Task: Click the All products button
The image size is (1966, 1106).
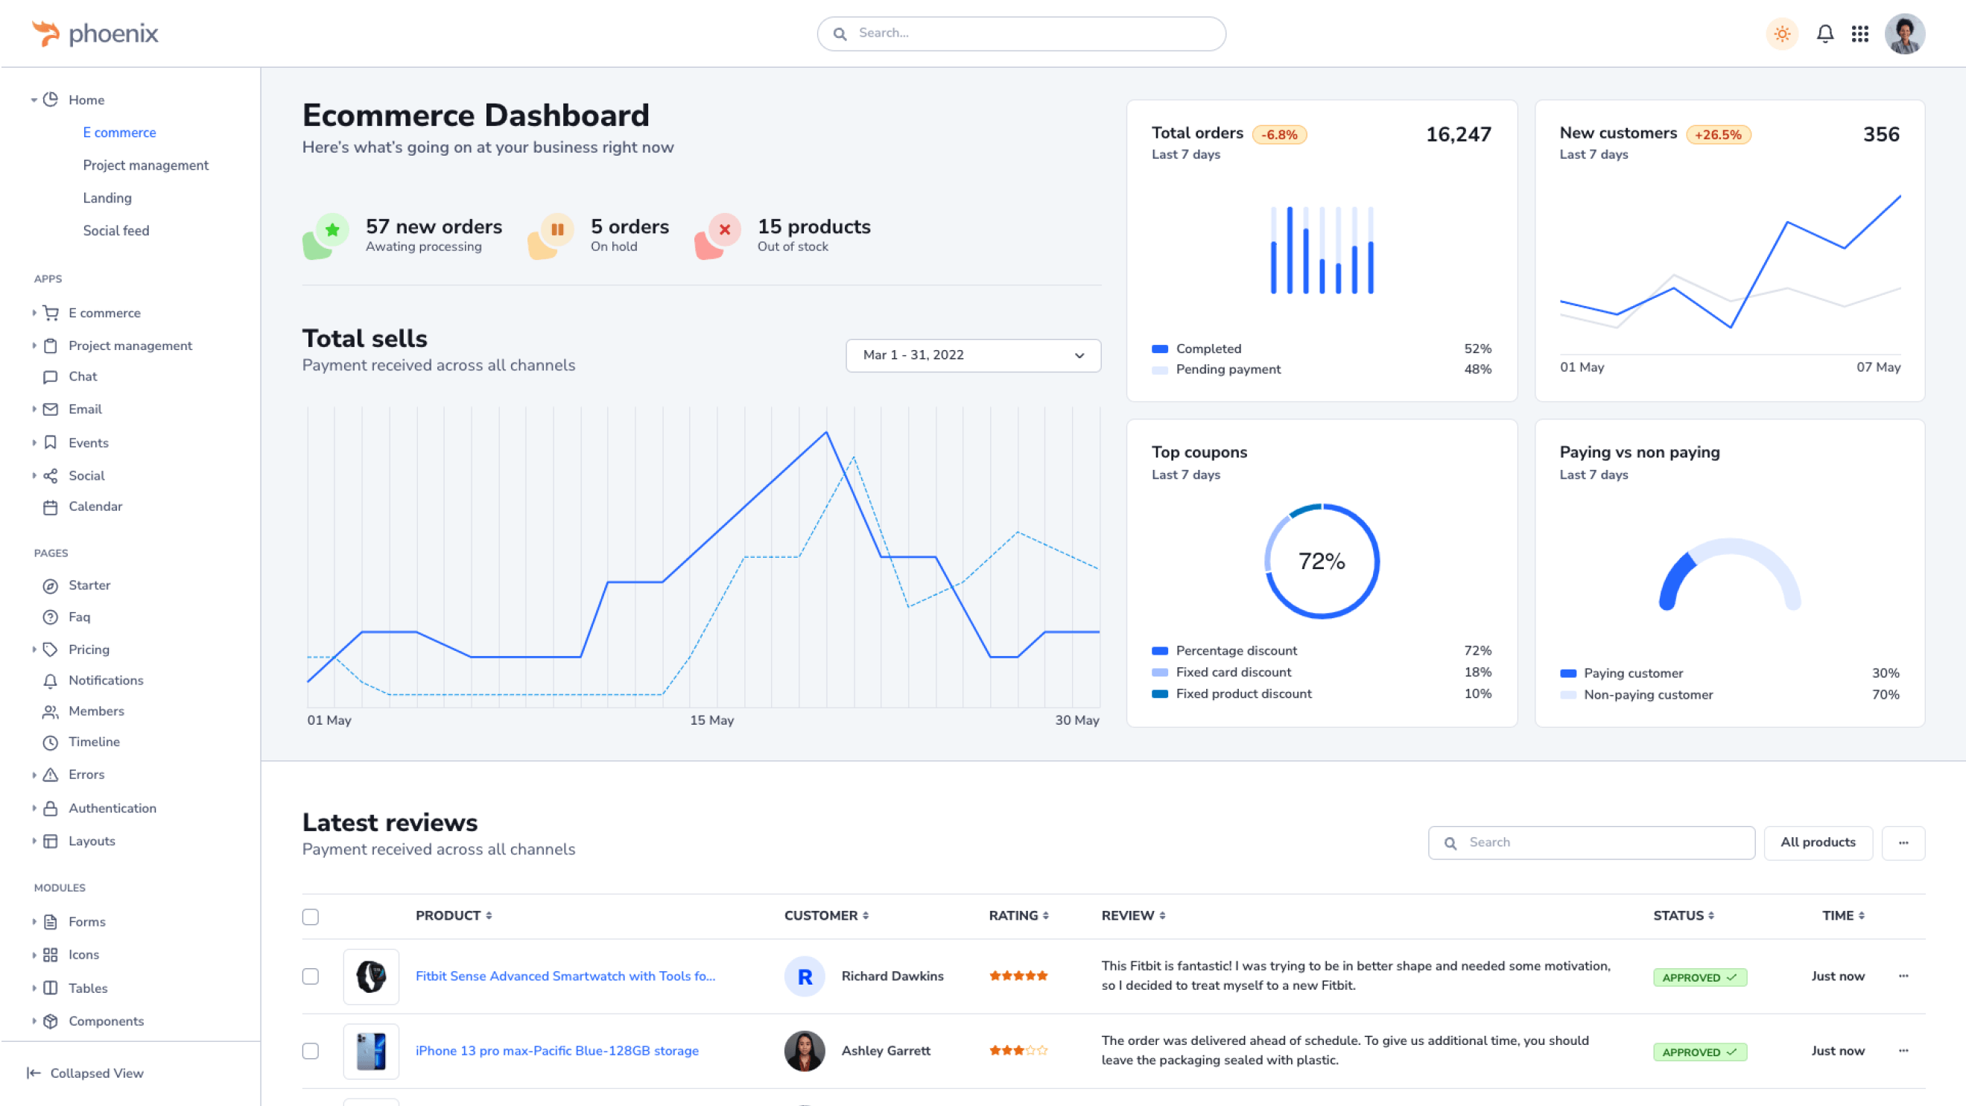Action: pos(1817,842)
